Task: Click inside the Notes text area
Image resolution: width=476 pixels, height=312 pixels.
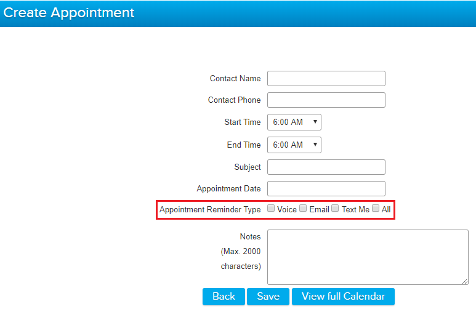Action: tap(367, 257)
